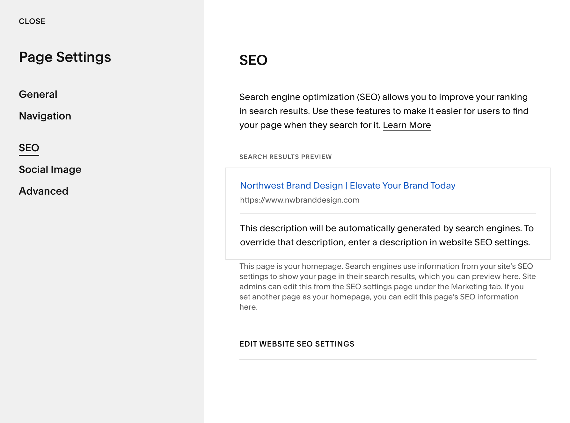Click Edit Website SEO Settings
The image size is (570, 423).
click(x=297, y=344)
